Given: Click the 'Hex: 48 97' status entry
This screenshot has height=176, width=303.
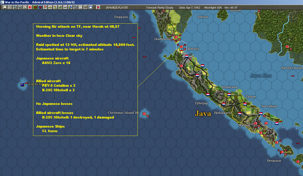Looking at the screenshot, I should point(231,8).
